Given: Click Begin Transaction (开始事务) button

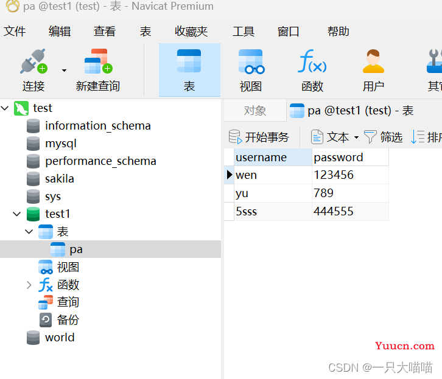Looking at the screenshot, I should 259,137.
